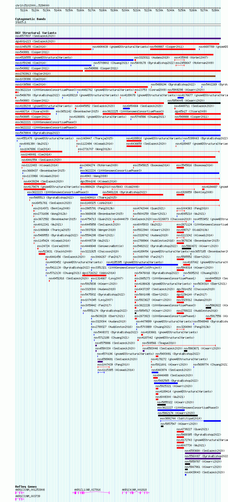
Task: Click nsv549886 (Cooper2011) label
Action: tap(101, 68)
